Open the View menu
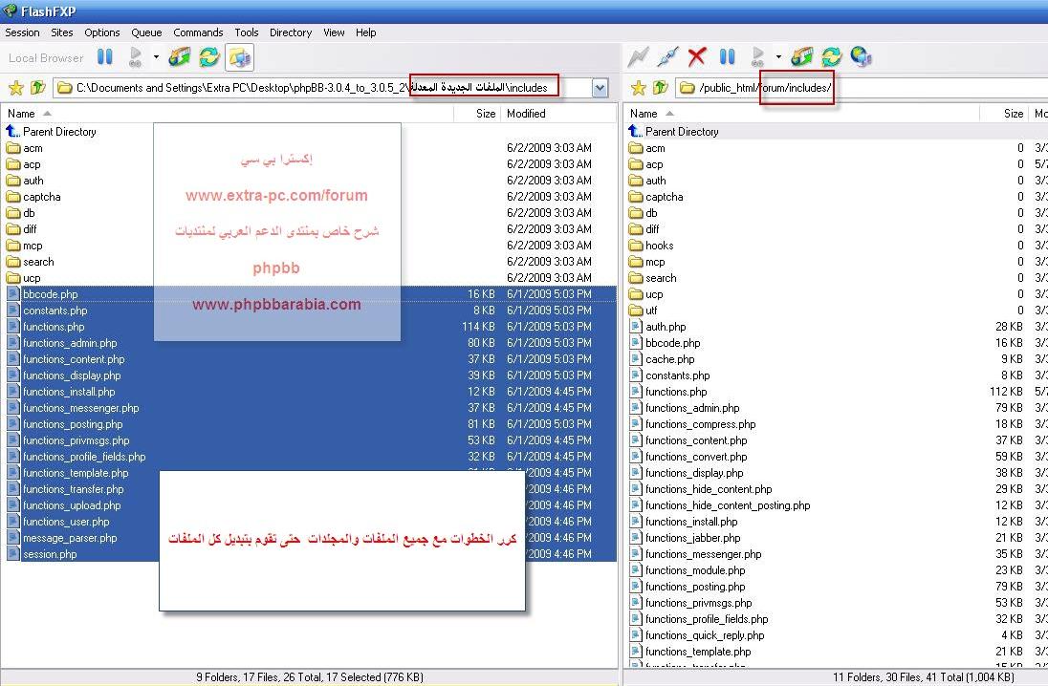 pos(334,32)
